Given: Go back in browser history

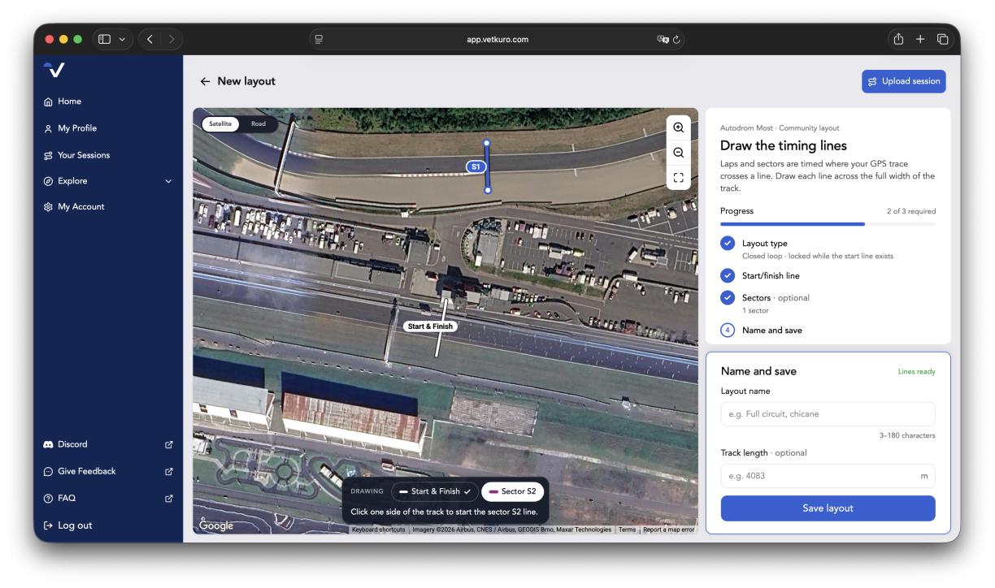Looking at the screenshot, I should (x=150, y=39).
